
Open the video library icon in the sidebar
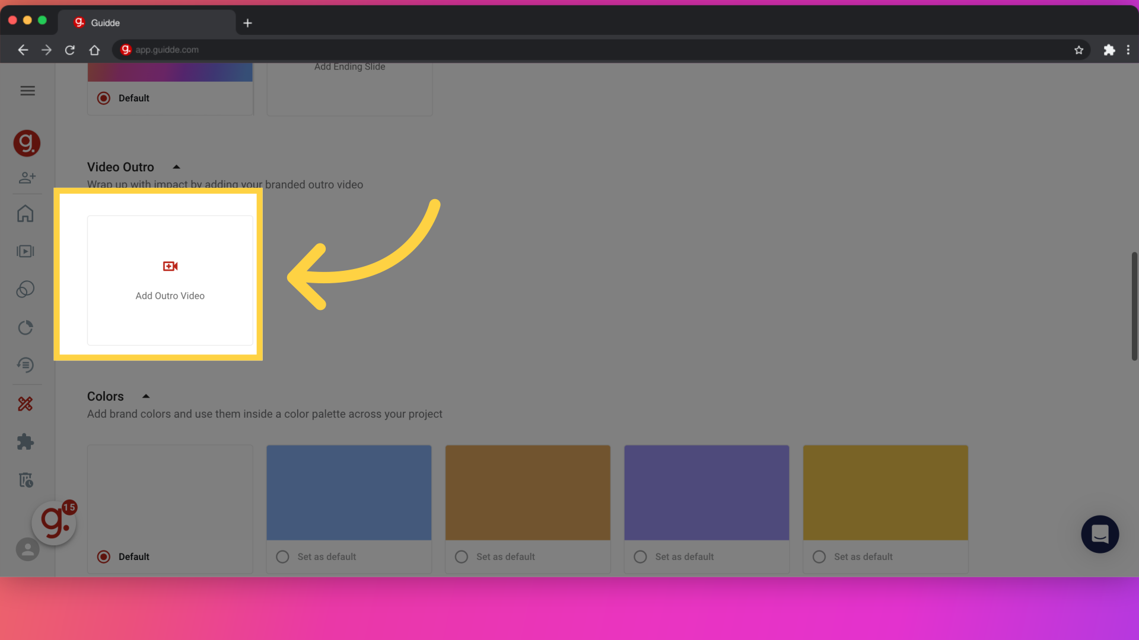(26, 251)
